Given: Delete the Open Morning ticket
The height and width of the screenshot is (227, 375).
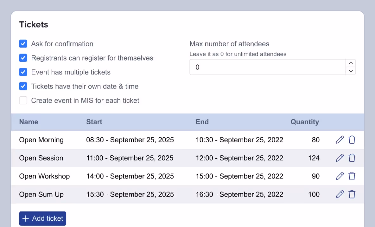Looking at the screenshot, I should 352,140.
